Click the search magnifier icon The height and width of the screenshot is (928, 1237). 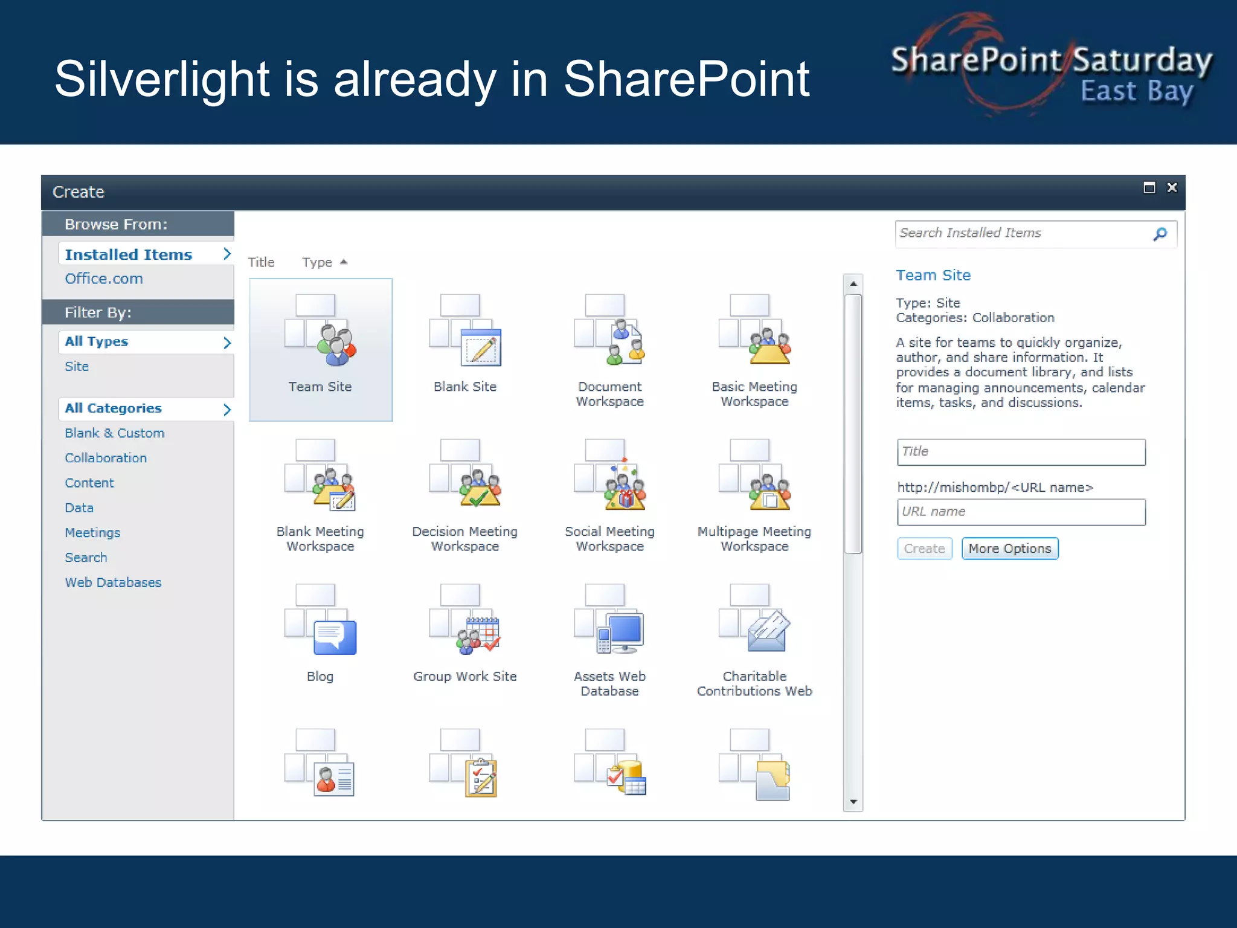(x=1160, y=234)
